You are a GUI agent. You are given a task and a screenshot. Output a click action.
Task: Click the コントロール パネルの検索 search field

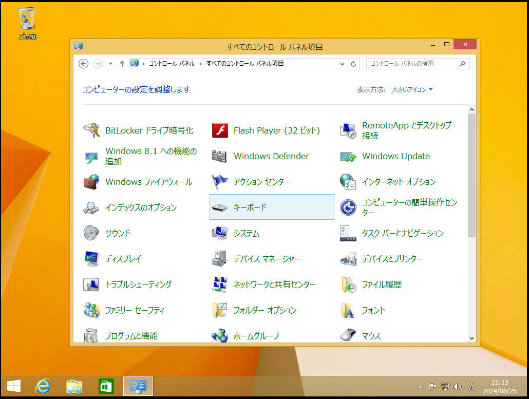418,63
